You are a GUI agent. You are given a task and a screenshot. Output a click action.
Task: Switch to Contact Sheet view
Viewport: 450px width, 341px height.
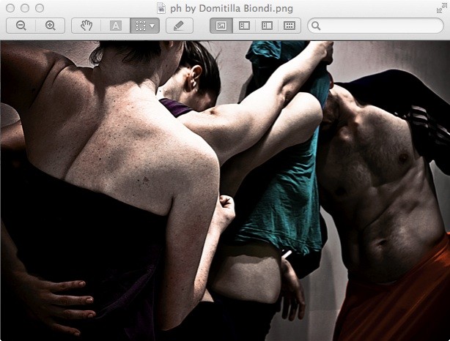point(289,26)
